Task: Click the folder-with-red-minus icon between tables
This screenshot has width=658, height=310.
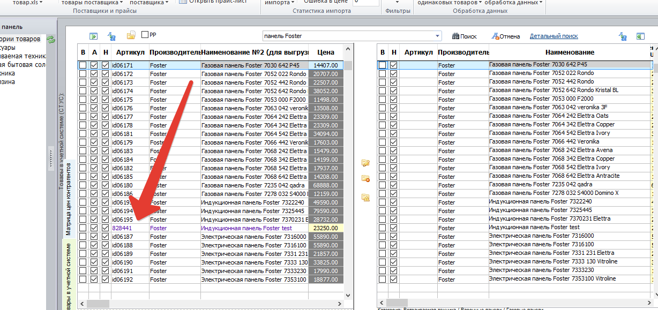Action: tap(366, 179)
